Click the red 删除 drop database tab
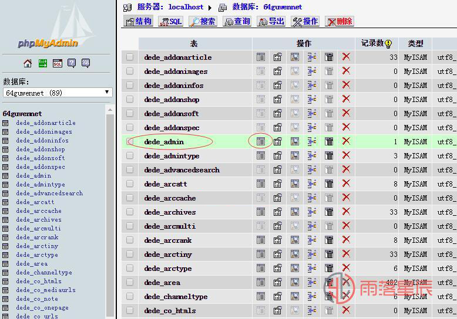Image resolution: width=457 pixels, height=319 pixels. point(340,22)
